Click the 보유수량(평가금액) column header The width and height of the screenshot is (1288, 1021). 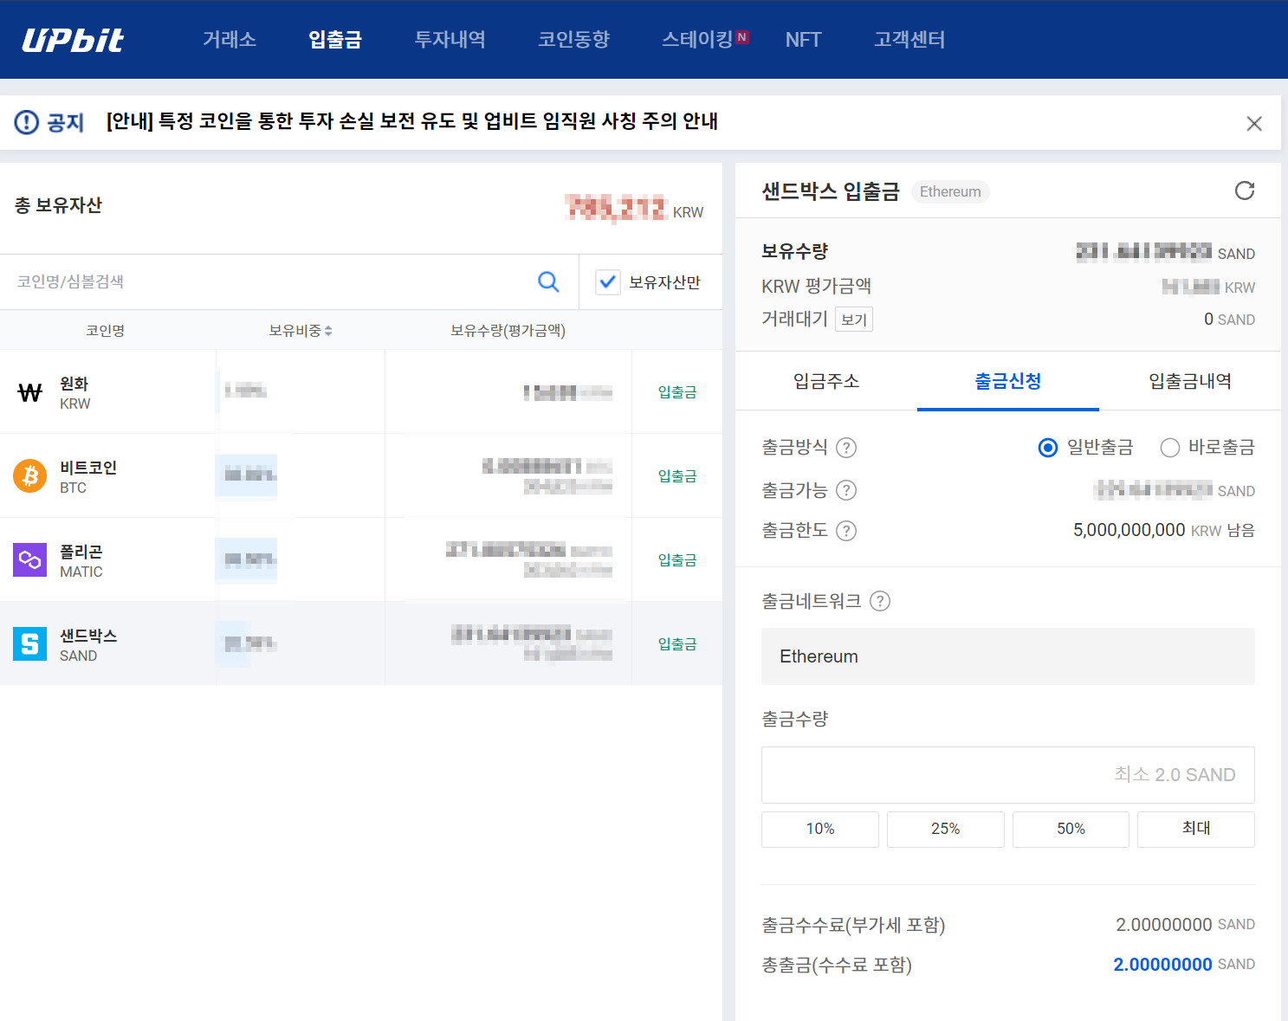508,331
